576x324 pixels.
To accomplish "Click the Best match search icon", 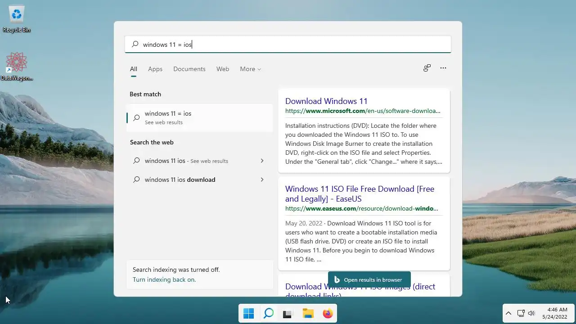I will point(136,118).
